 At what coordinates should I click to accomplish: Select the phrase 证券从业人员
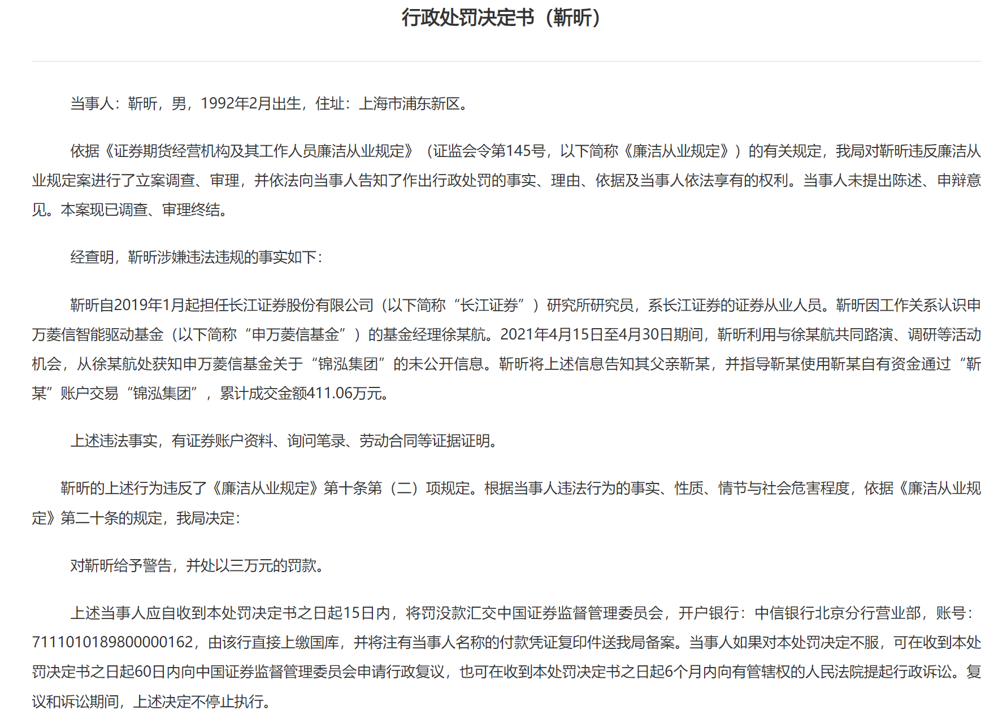pos(778,305)
